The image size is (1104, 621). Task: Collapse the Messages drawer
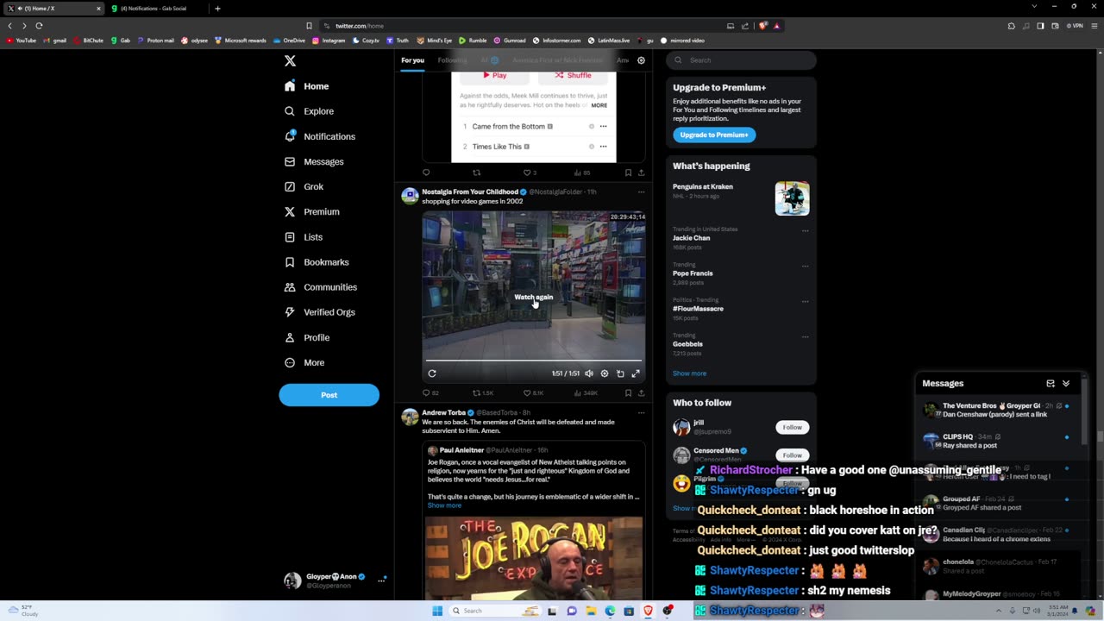coord(1066,383)
